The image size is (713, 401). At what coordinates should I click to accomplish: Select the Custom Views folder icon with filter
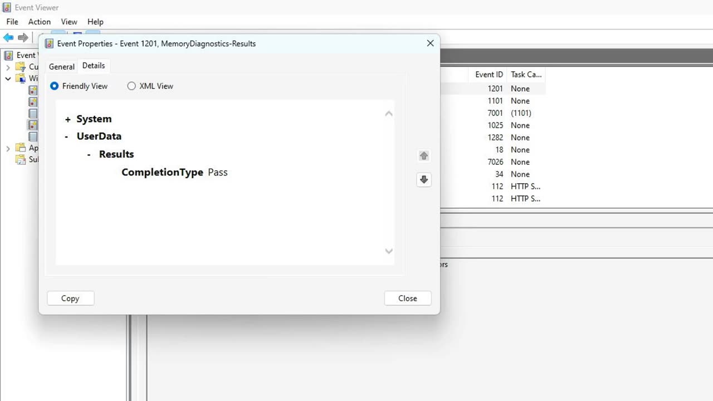(21, 67)
